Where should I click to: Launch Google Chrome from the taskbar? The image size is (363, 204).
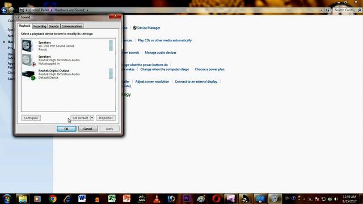coord(53,199)
